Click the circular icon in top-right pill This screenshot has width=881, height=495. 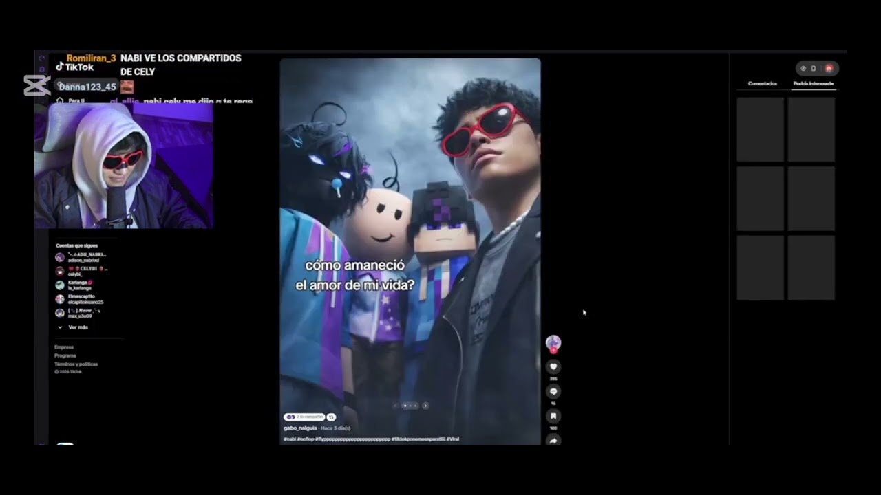[x=803, y=68]
